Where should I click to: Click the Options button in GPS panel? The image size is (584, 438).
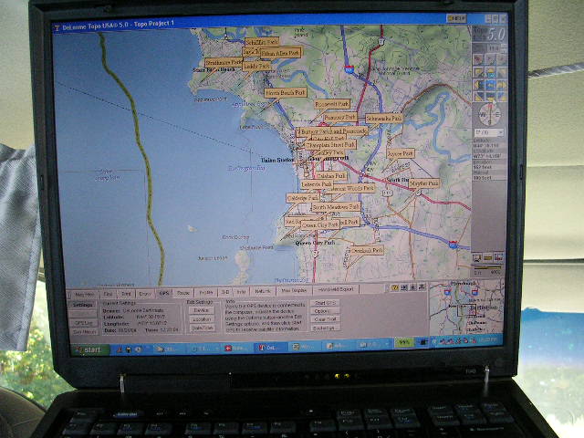point(321,310)
